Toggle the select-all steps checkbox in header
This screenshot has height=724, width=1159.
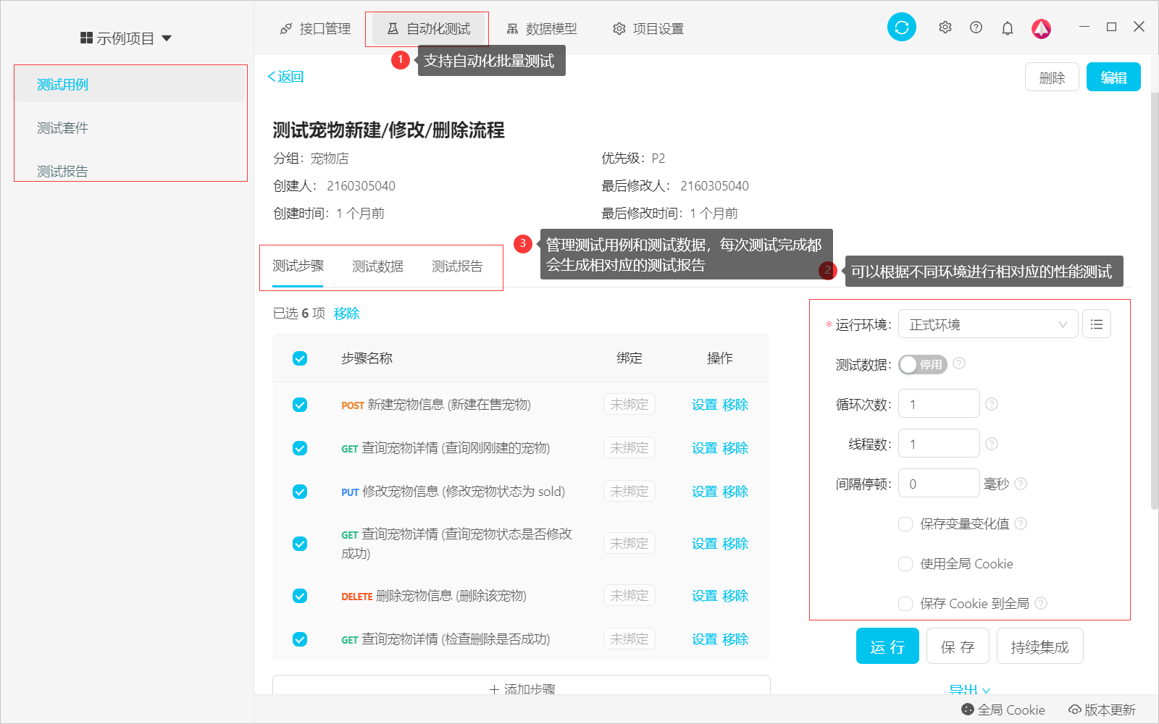coord(300,358)
